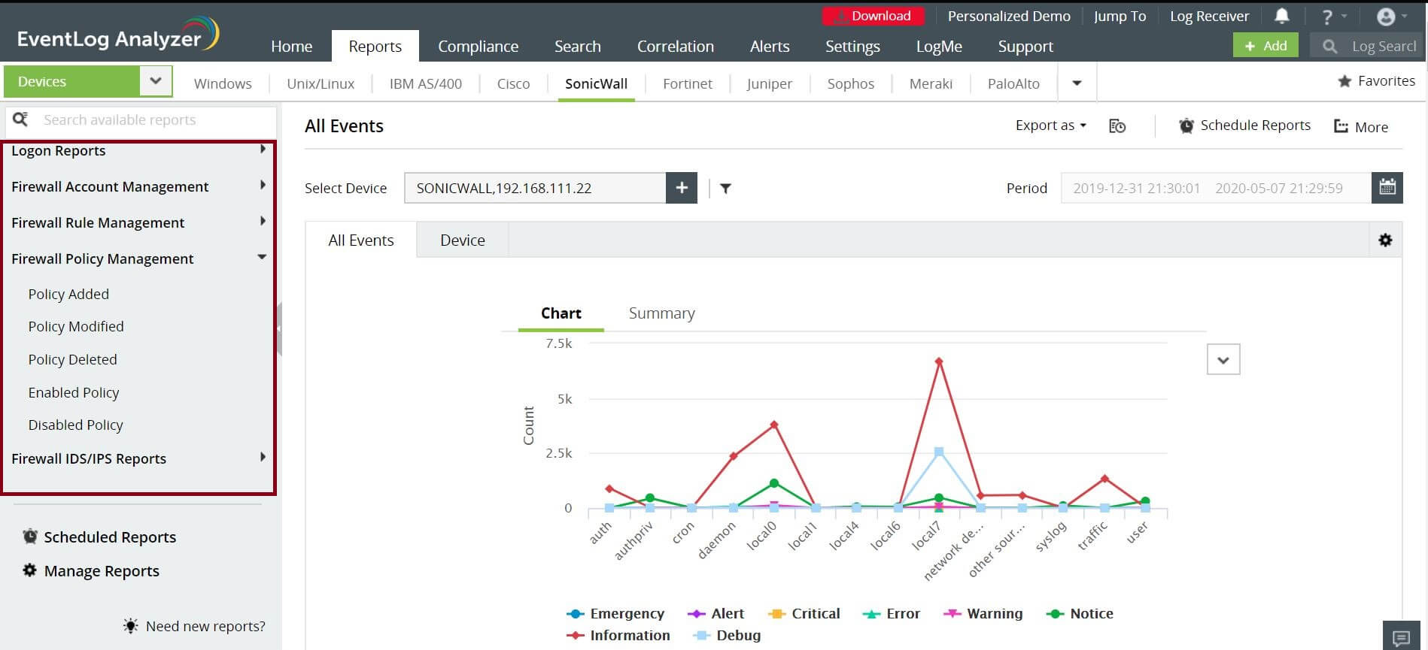Open the Disabled Policy report
This screenshot has height=650, width=1428.
click(x=75, y=425)
